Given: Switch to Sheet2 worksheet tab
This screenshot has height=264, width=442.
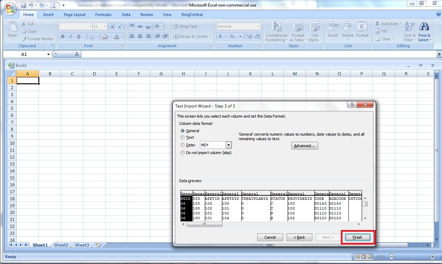Looking at the screenshot, I should click(x=61, y=245).
